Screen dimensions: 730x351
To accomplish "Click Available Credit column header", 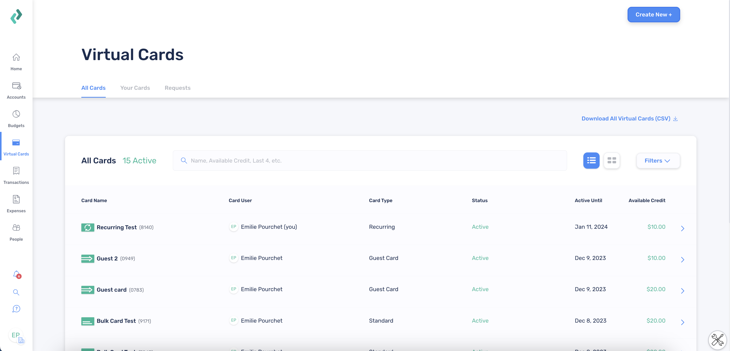I will point(647,201).
